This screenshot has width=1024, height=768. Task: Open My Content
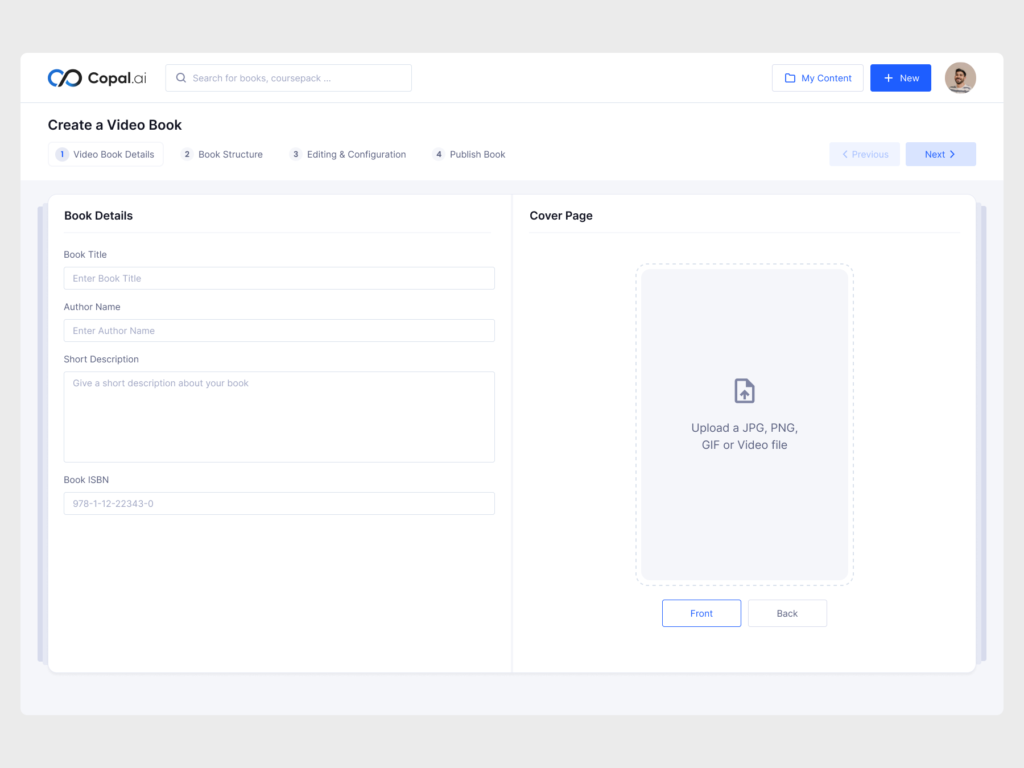click(x=817, y=78)
